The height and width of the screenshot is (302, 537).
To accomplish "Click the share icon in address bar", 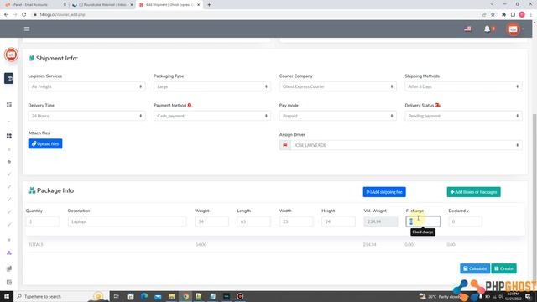I will pyautogui.click(x=483, y=15).
